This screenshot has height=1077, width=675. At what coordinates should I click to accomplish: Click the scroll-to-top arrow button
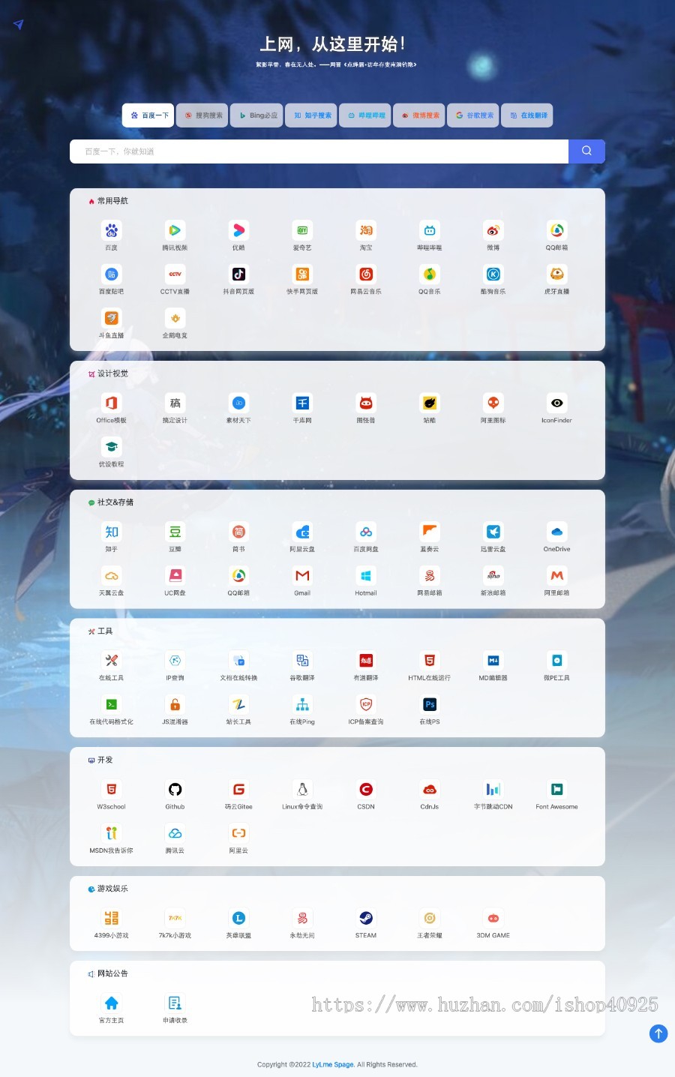pos(658,1033)
